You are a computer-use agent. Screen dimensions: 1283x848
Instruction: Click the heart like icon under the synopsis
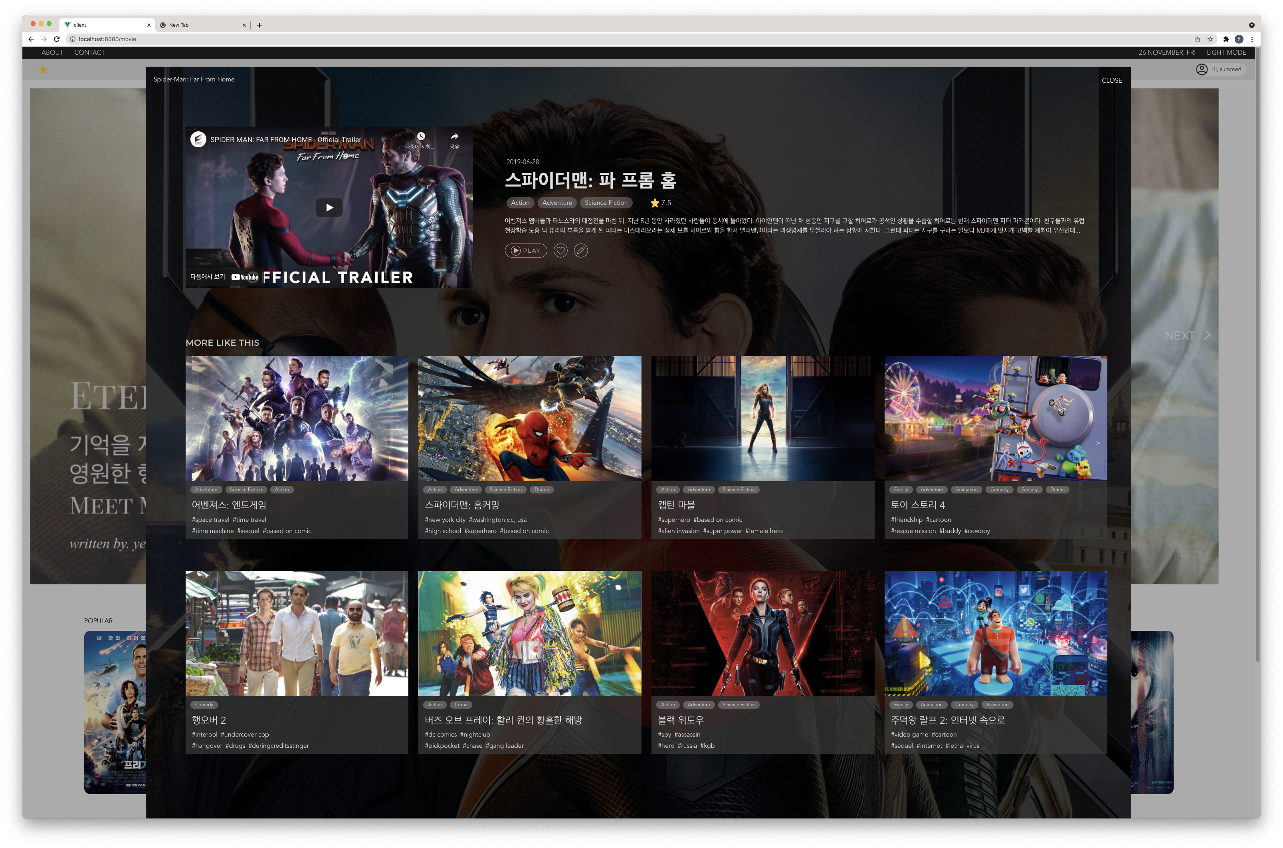coord(560,250)
